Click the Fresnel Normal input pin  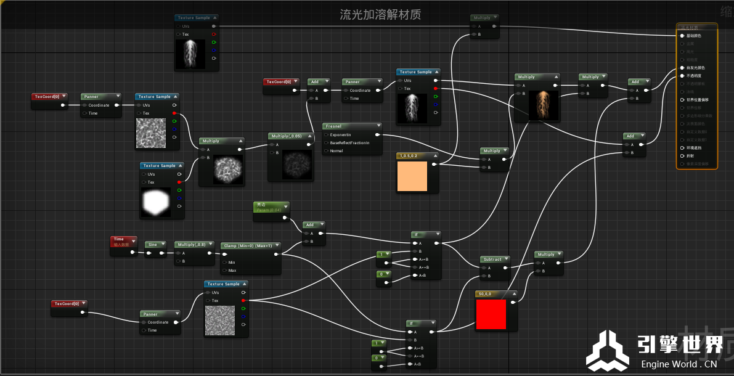click(x=326, y=151)
